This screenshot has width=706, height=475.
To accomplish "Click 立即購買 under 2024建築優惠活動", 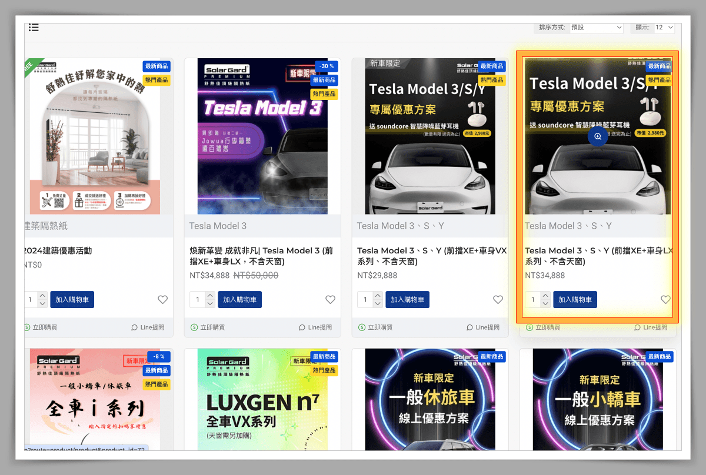I will (41, 327).
